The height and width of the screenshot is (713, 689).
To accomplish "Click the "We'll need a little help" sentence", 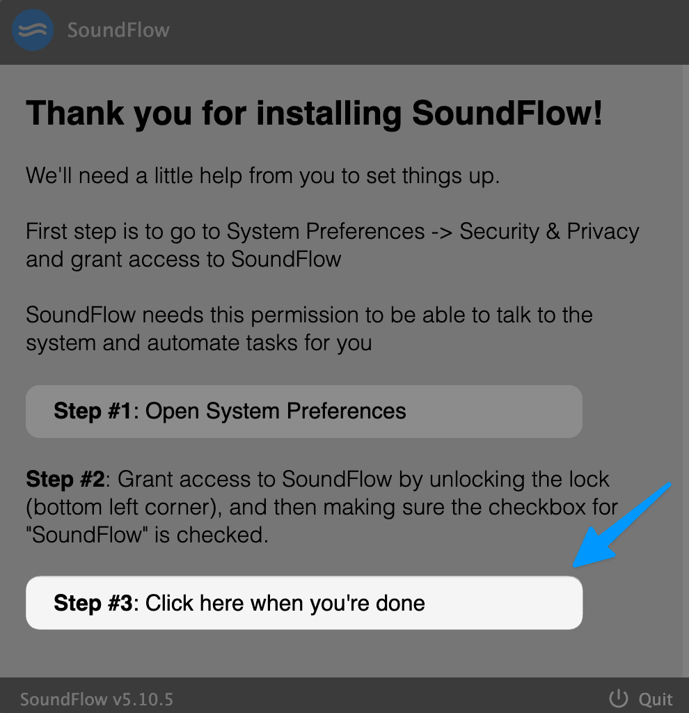I will point(262,176).
